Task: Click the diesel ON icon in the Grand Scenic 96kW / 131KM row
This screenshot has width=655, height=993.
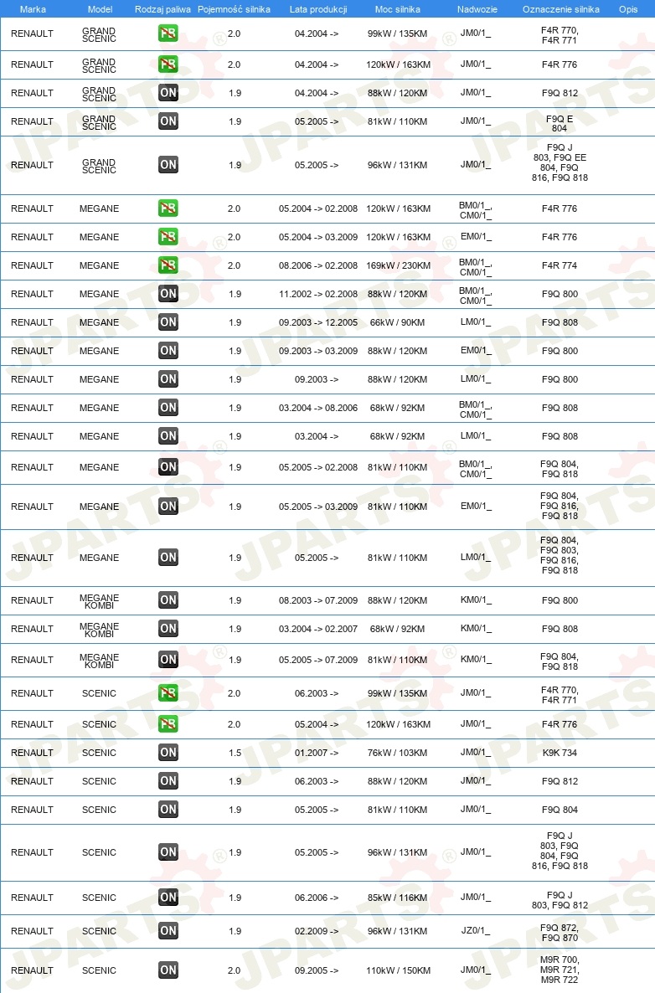Action: pyautogui.click(x=168, y=165)
